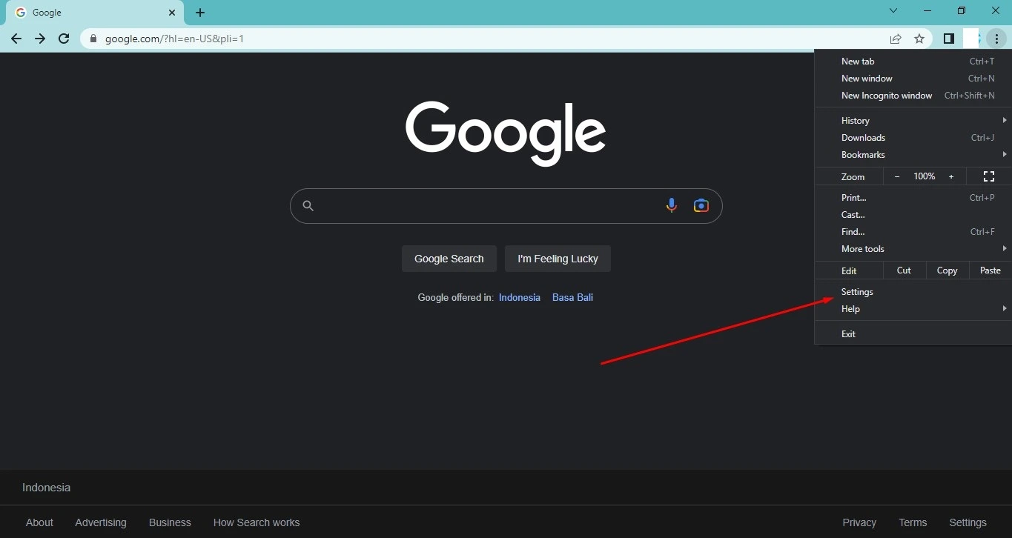
Task: Increase zoom with plus button
Action: (x=951, y=176)
